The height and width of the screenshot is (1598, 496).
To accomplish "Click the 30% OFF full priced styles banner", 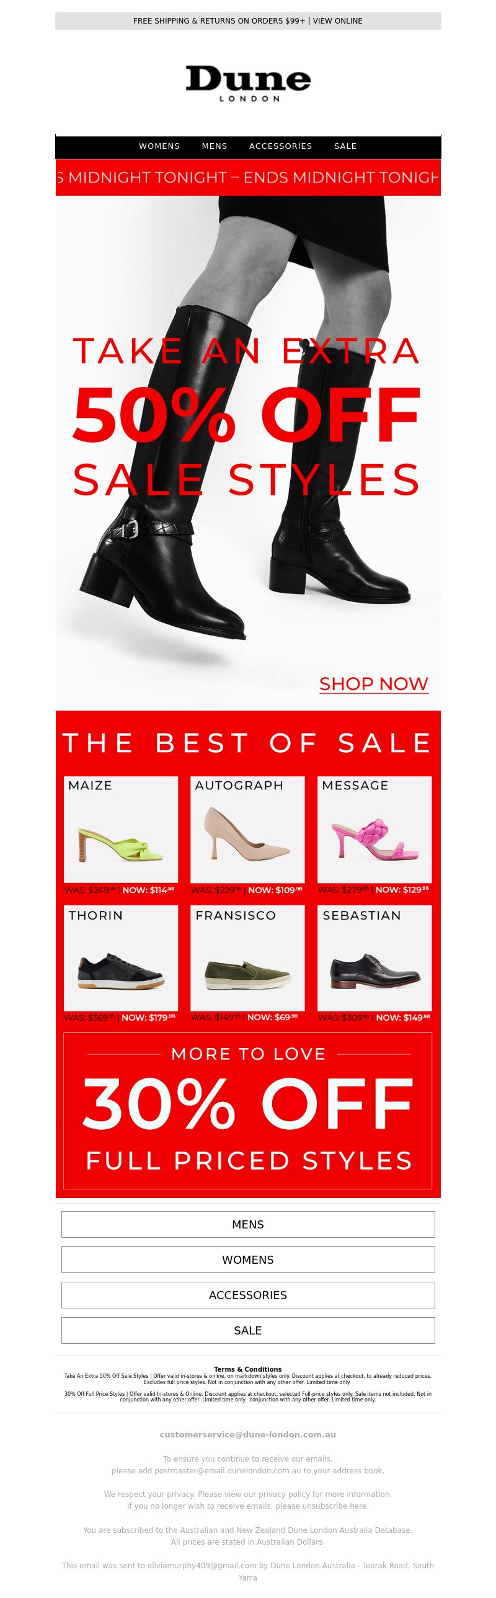I will [248, 1111].
